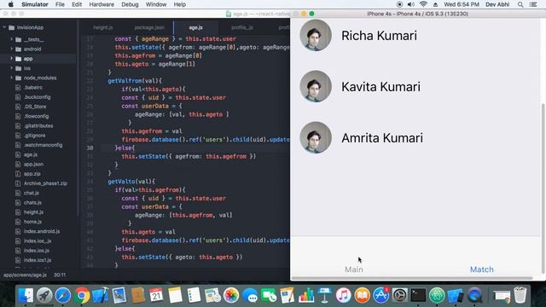This screenshot has width=546, height=307.
Task: Open QuickTime Player in the Dock
Action: 474,295
